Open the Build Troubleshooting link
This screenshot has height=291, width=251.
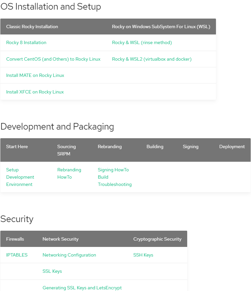click(x=115, y=181)
